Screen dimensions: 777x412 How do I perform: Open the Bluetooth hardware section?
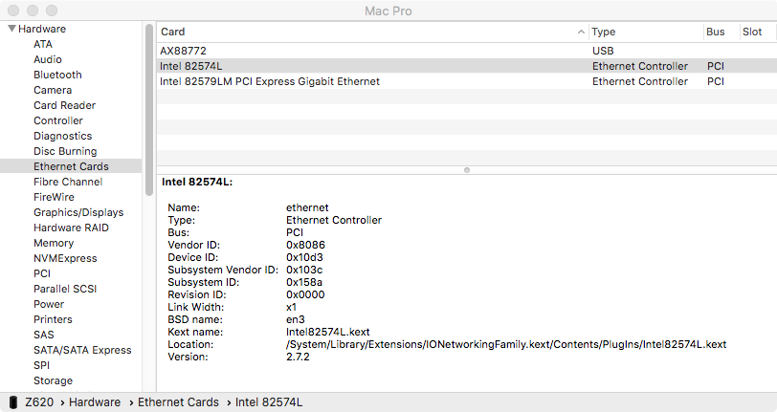click(x=57, y=75)
